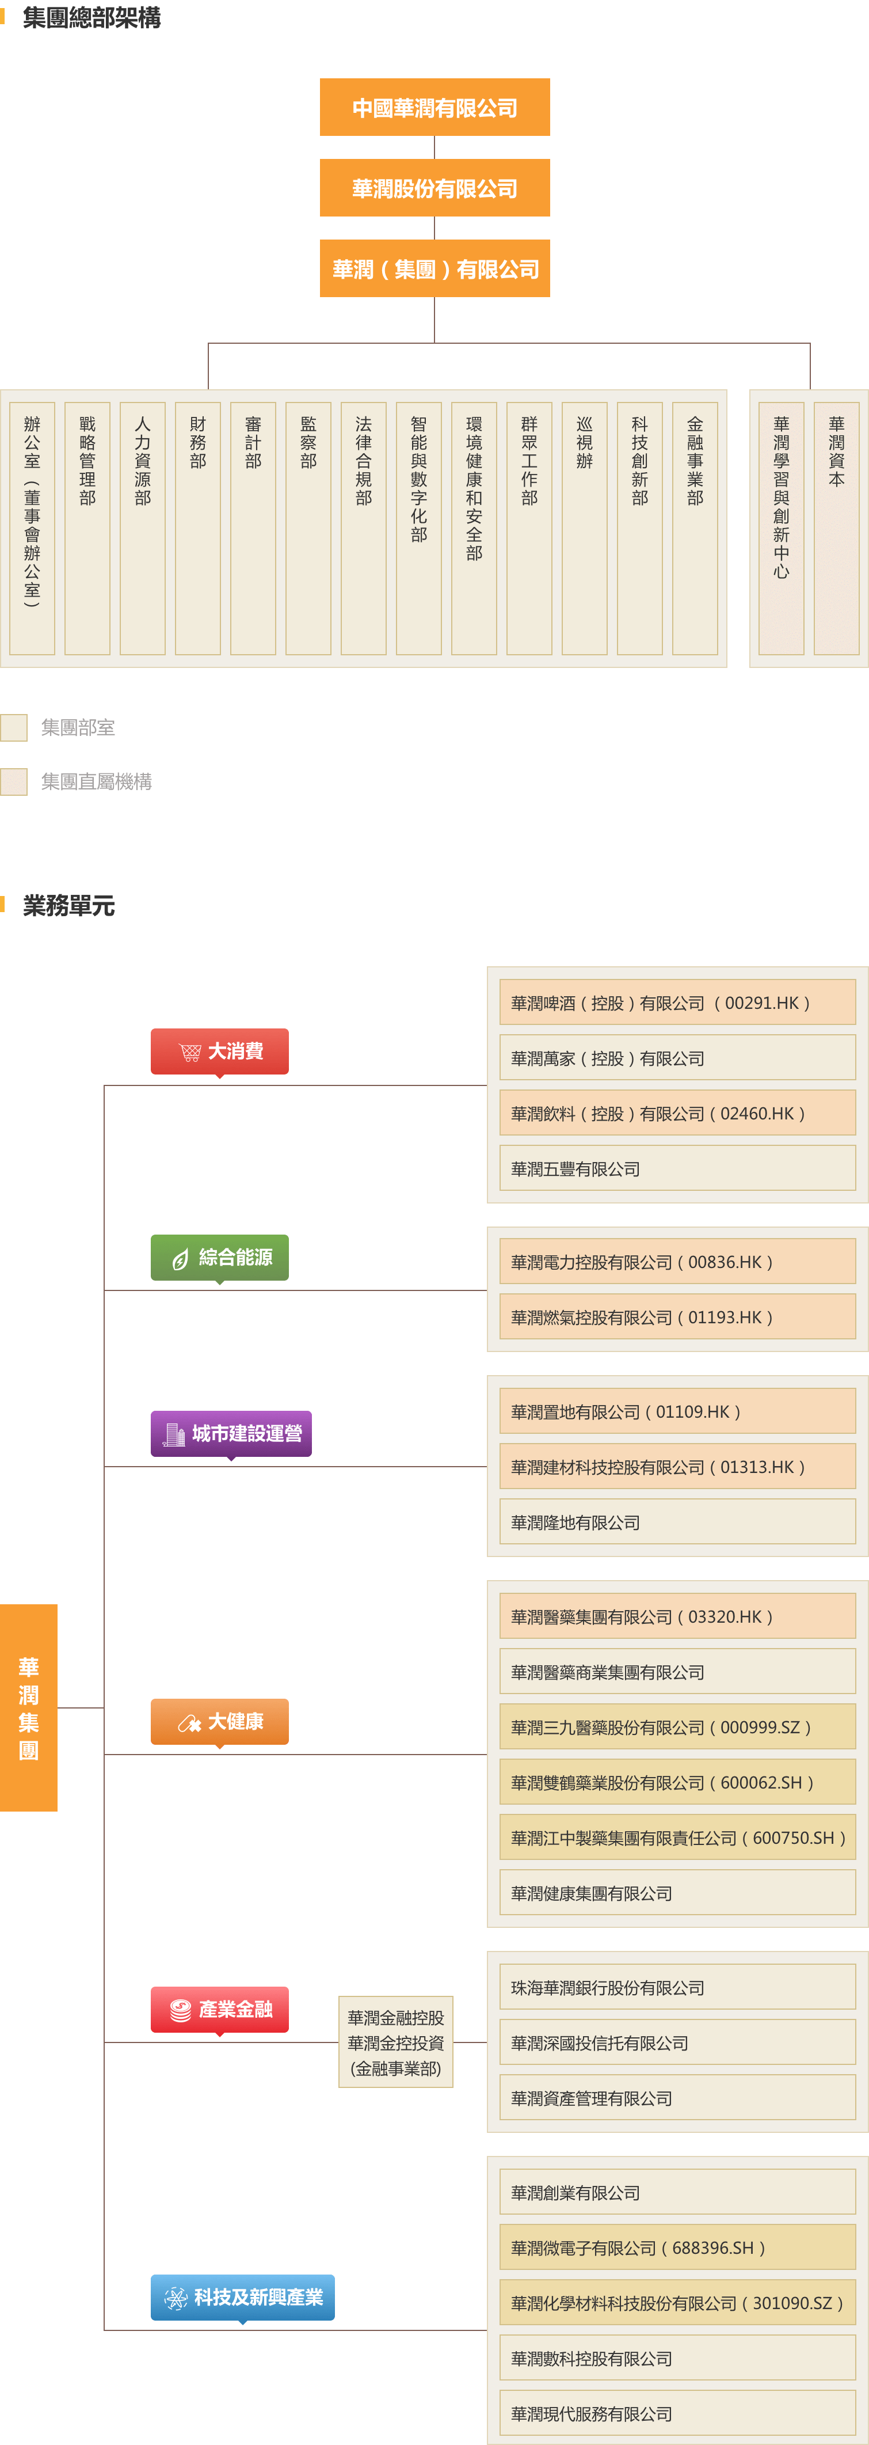Viewport: 869px width, 2445px height.
Task: Open 華潤電力控股有限公司 entry
Action: (x=676, y=1262)
